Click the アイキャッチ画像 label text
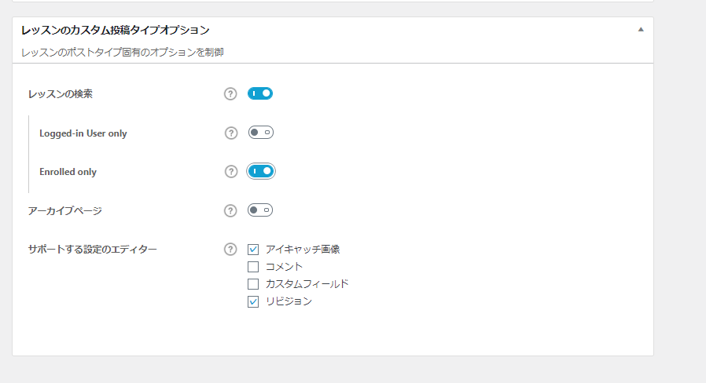This screenshot has height=383, width=706. point(303,249)
